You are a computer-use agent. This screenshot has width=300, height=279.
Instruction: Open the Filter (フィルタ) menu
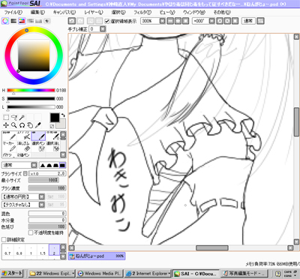coord(142,12)
